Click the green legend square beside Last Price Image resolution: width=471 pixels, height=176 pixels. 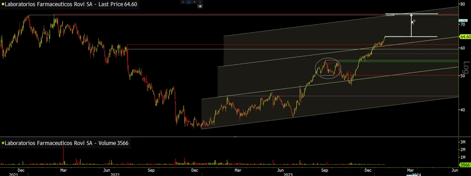pyautogui.click(x=3, y=5)
